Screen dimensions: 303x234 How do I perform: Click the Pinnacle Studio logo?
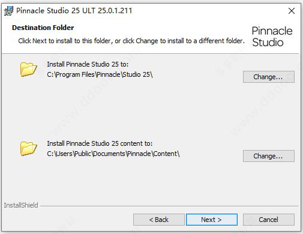[x=272, y=37]
